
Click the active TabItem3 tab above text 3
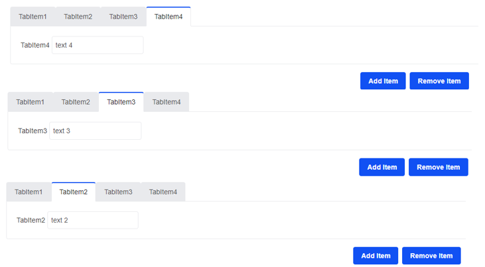121,102
